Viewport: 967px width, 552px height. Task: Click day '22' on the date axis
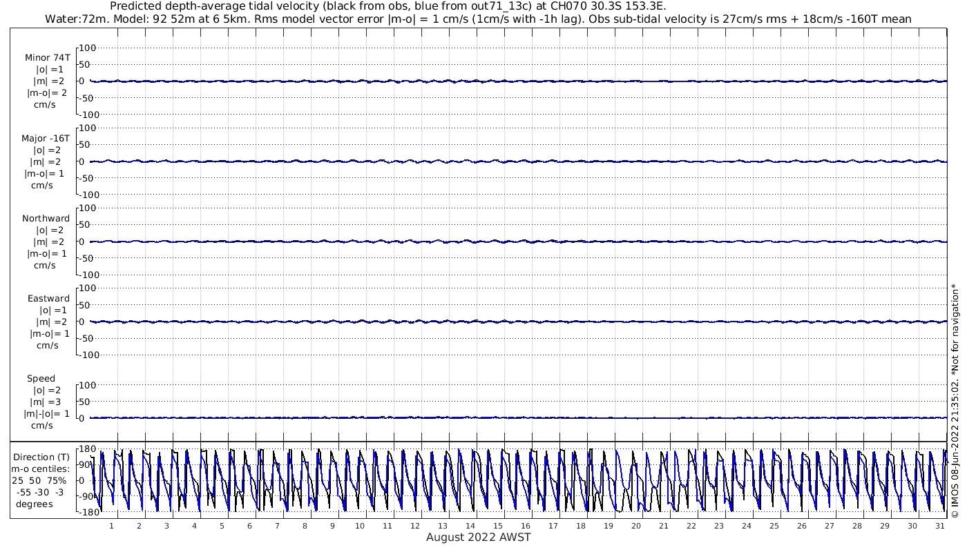691,526
